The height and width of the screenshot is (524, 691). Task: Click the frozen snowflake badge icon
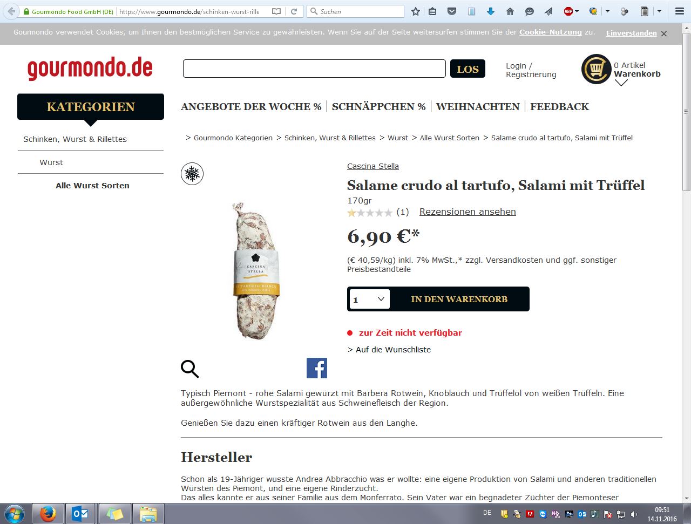click(x=192, y=174)
